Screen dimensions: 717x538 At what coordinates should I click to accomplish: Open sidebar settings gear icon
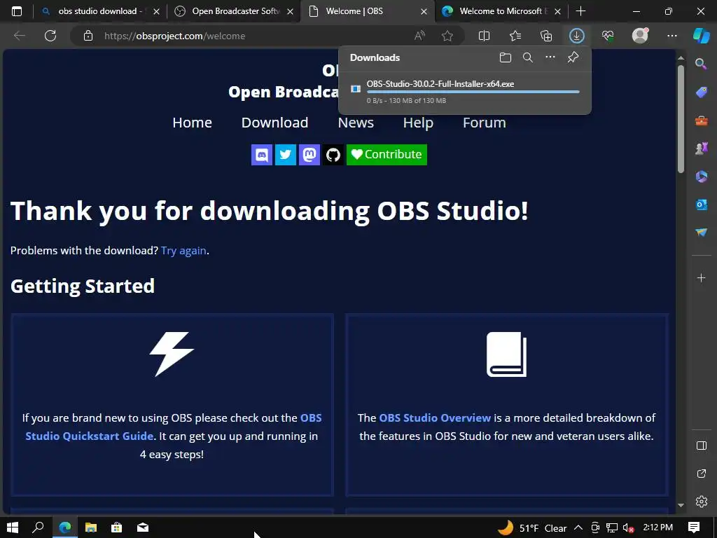click(701, 502)
